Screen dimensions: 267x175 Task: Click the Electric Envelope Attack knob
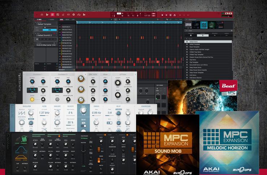[35, 144]
